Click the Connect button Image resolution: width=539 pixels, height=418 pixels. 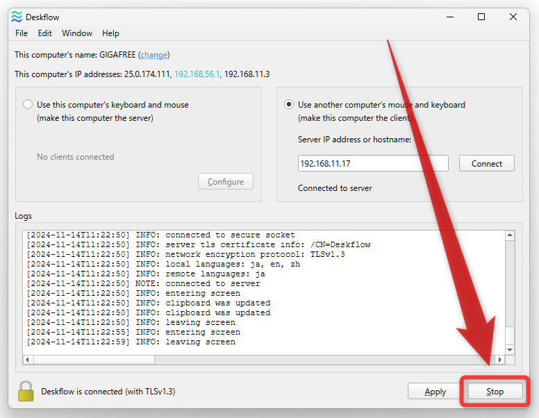coord(487,163)
